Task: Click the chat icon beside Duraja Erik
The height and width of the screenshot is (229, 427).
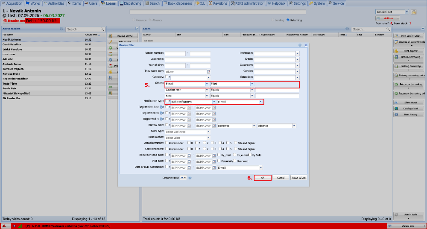Action: pyautogui.click(x=391, y=226)
